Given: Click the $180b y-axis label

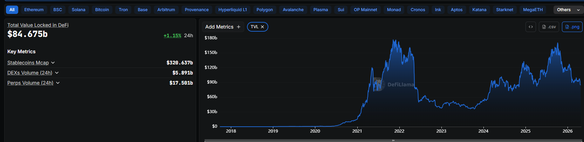Looking at the screenshot, I should click(x=211, y=38).
